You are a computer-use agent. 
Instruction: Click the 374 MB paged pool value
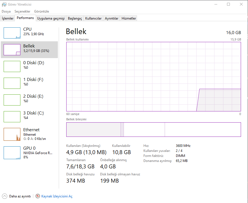click(x=75, y=181)
